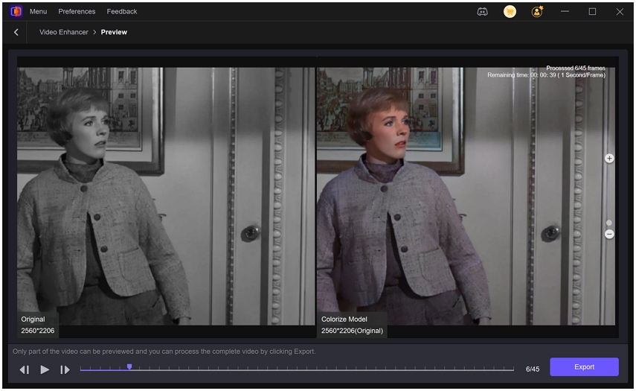The width and height of the screenshot is (636, 391).
Task: Click the timeline playhead marker
Action: pyautogui.click(x=129, y=367)
